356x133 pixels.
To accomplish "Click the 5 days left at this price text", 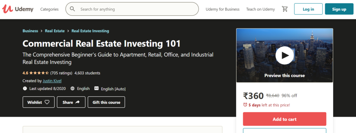I will point(269,105).
